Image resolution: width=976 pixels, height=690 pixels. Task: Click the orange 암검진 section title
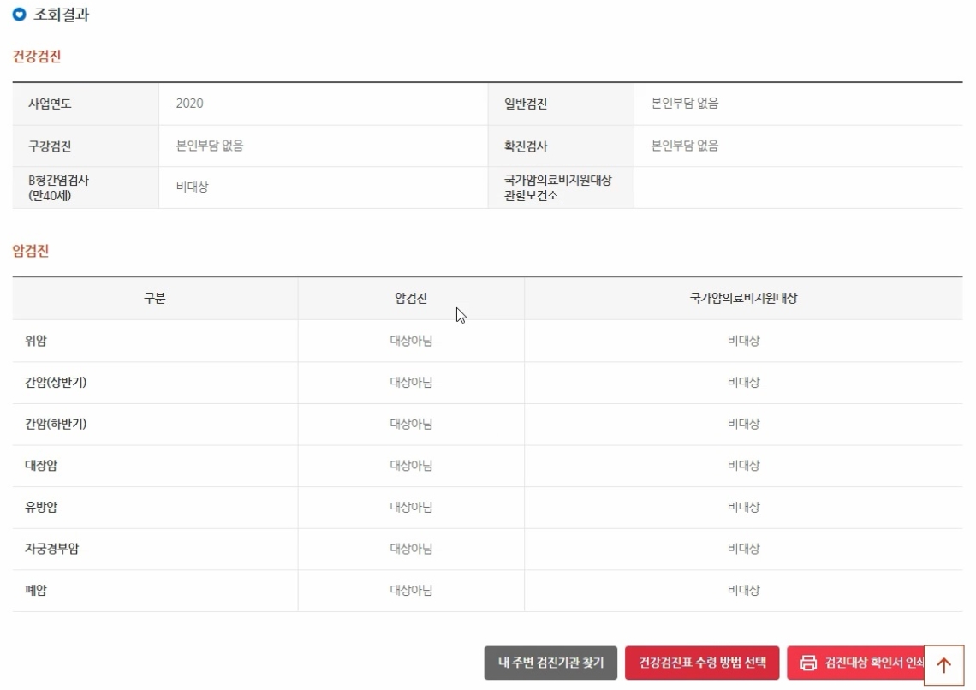coord(31,251)
